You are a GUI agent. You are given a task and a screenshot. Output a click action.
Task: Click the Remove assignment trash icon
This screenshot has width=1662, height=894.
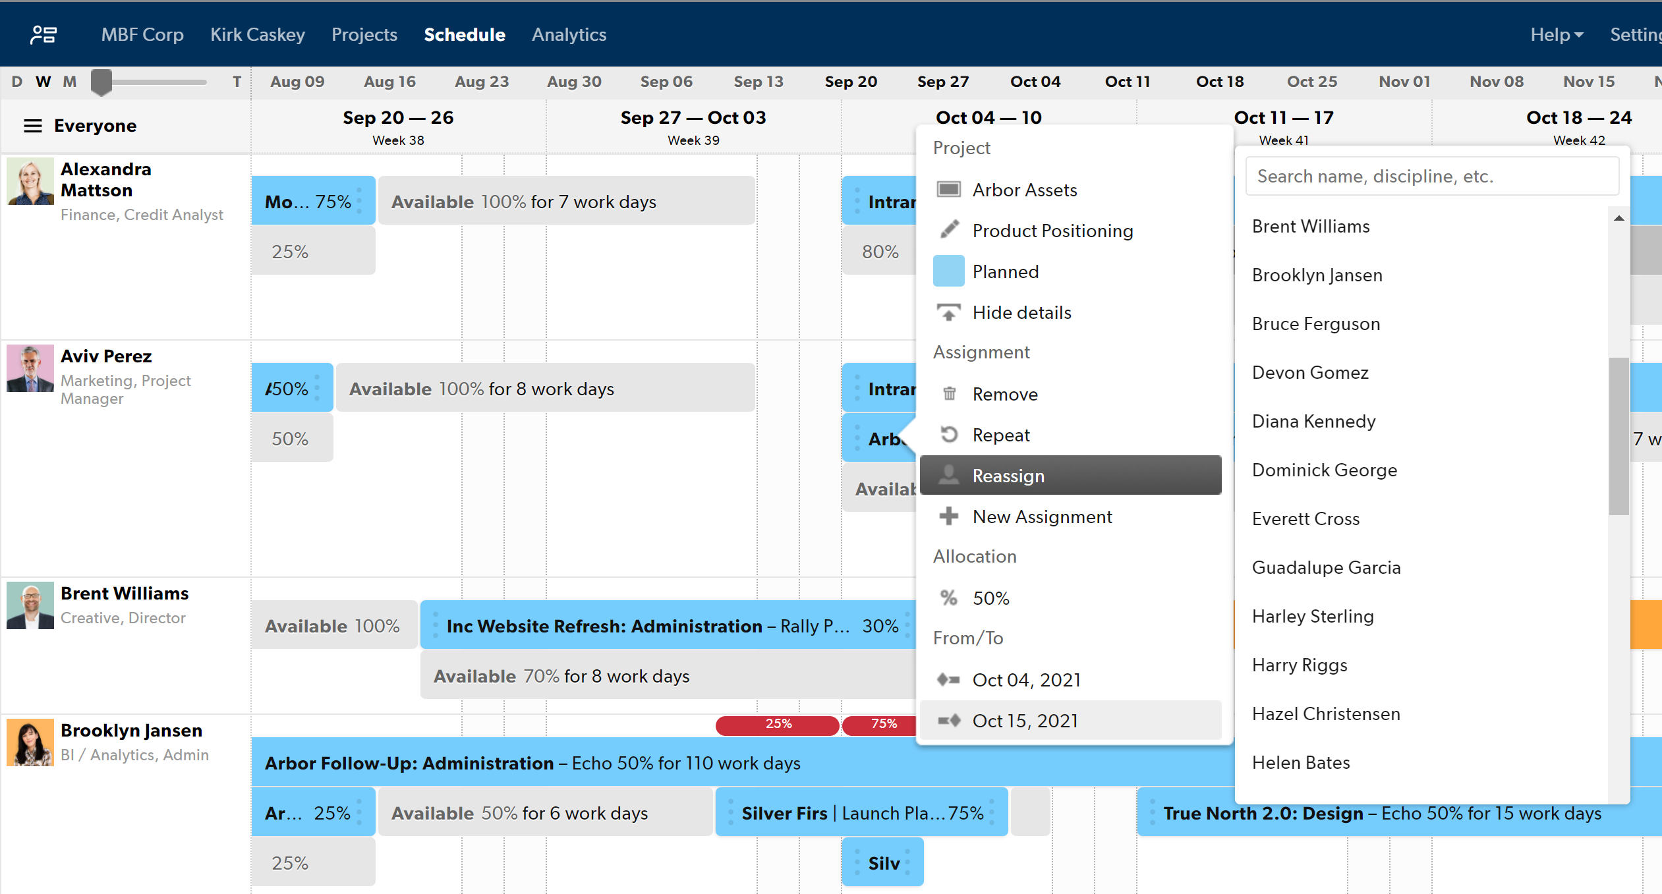click(949, 393)
